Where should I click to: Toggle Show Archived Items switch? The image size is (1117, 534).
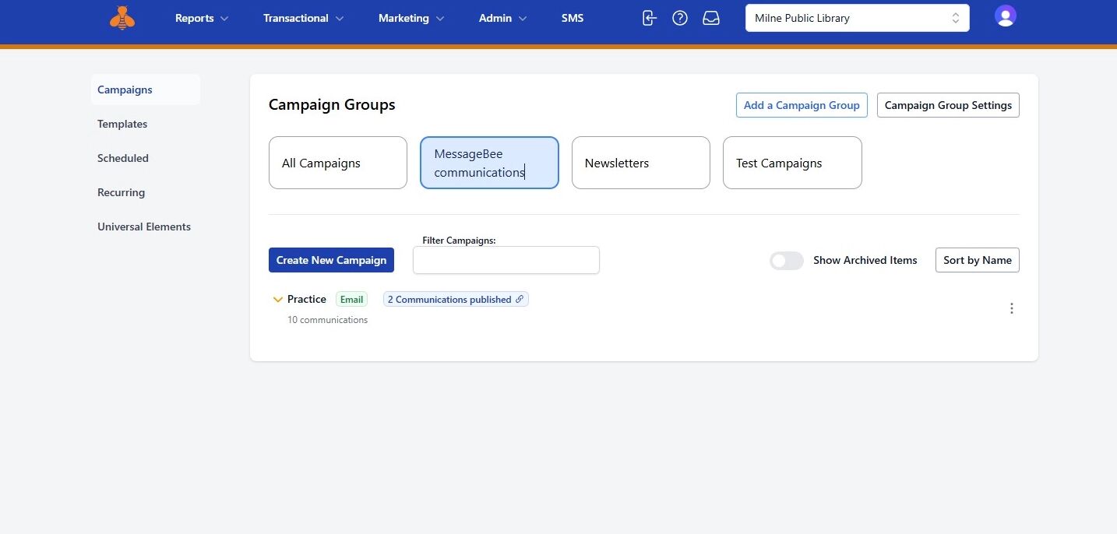click(x=786, y=261)
